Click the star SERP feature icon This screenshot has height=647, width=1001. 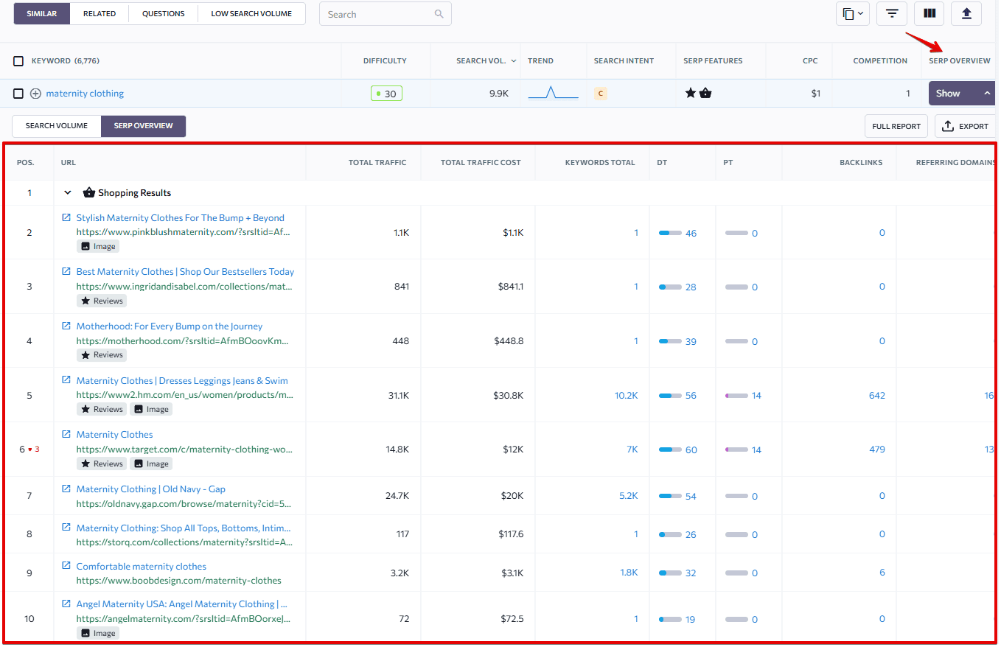click(x=690, y=93)
